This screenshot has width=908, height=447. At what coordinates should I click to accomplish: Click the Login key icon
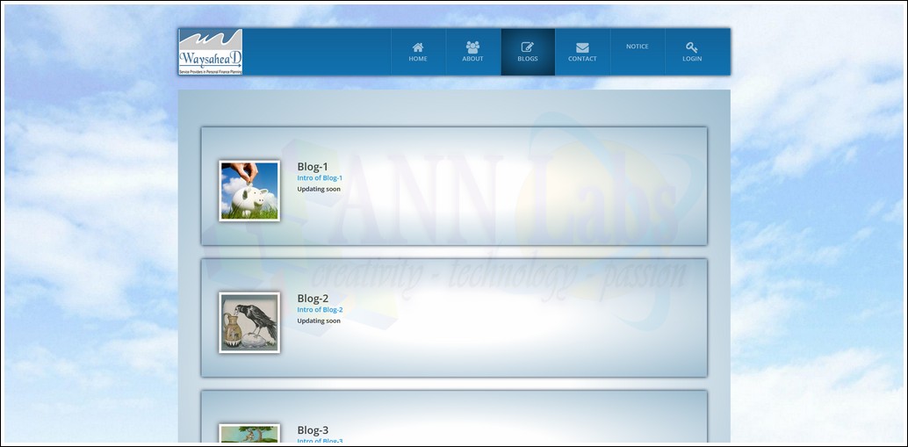[x=692, y=47]
